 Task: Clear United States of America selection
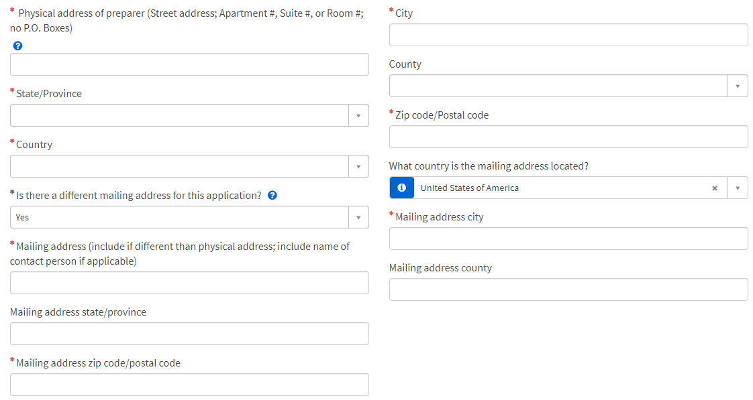715,188
